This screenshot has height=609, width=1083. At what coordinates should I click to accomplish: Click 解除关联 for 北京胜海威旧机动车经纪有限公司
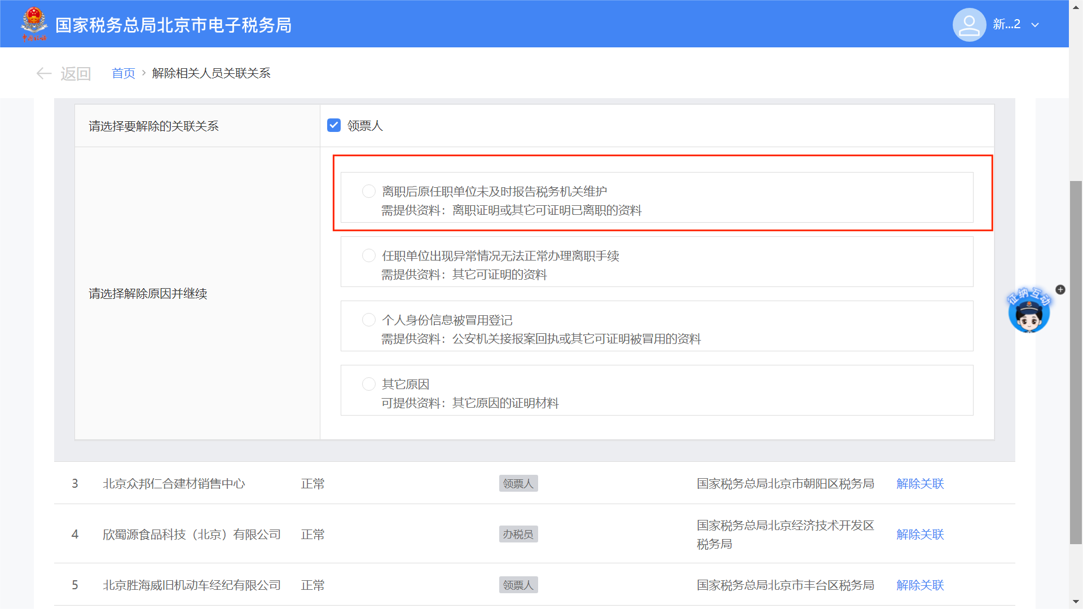[x=920, y=585]
